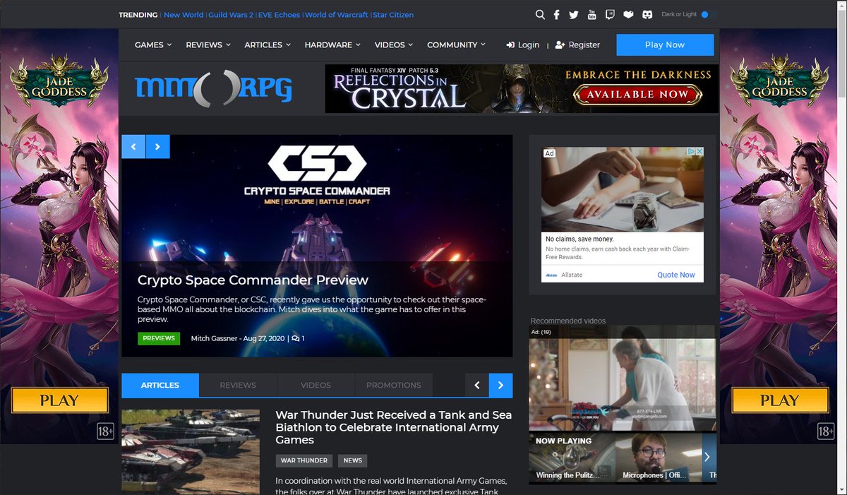This screenshot has height=495, width=847.
Task: Click author name Mitch Gassner
Action: tap(215, 338)
